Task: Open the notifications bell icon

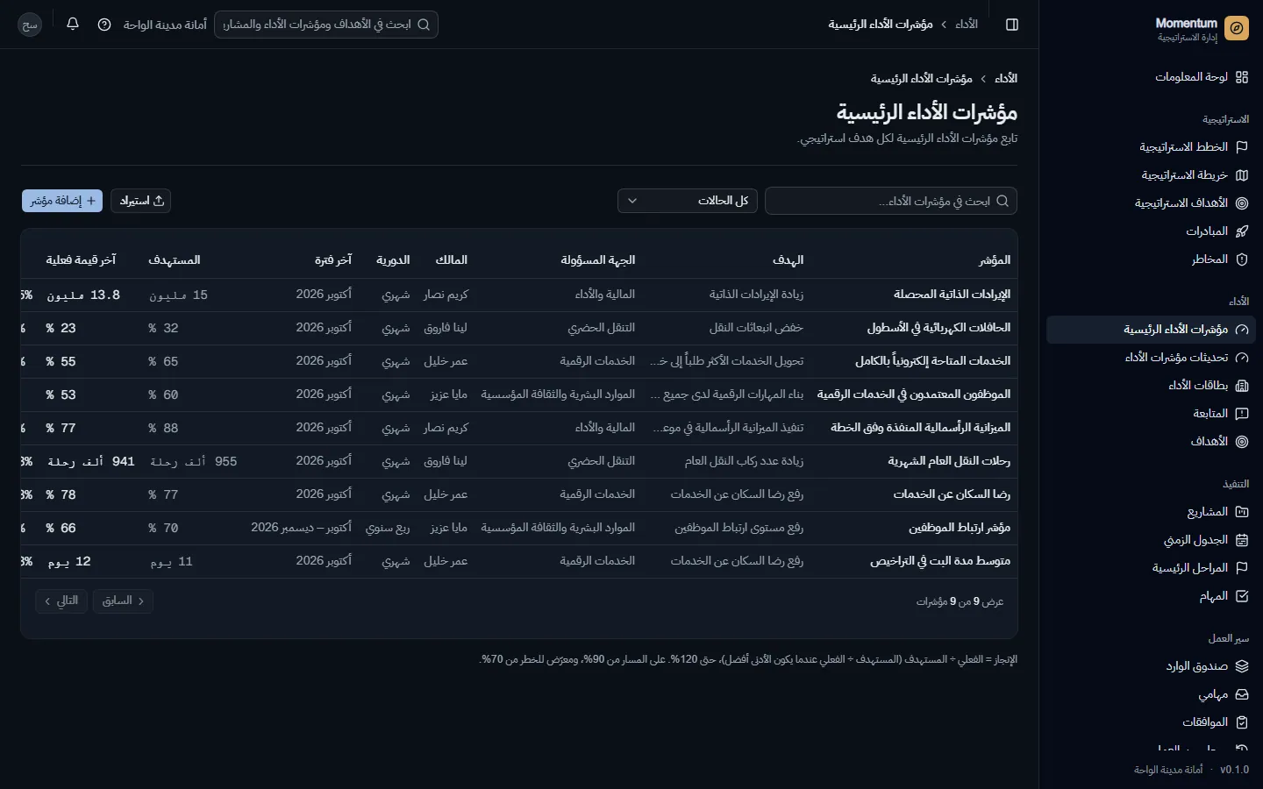Action: point(73,25)
